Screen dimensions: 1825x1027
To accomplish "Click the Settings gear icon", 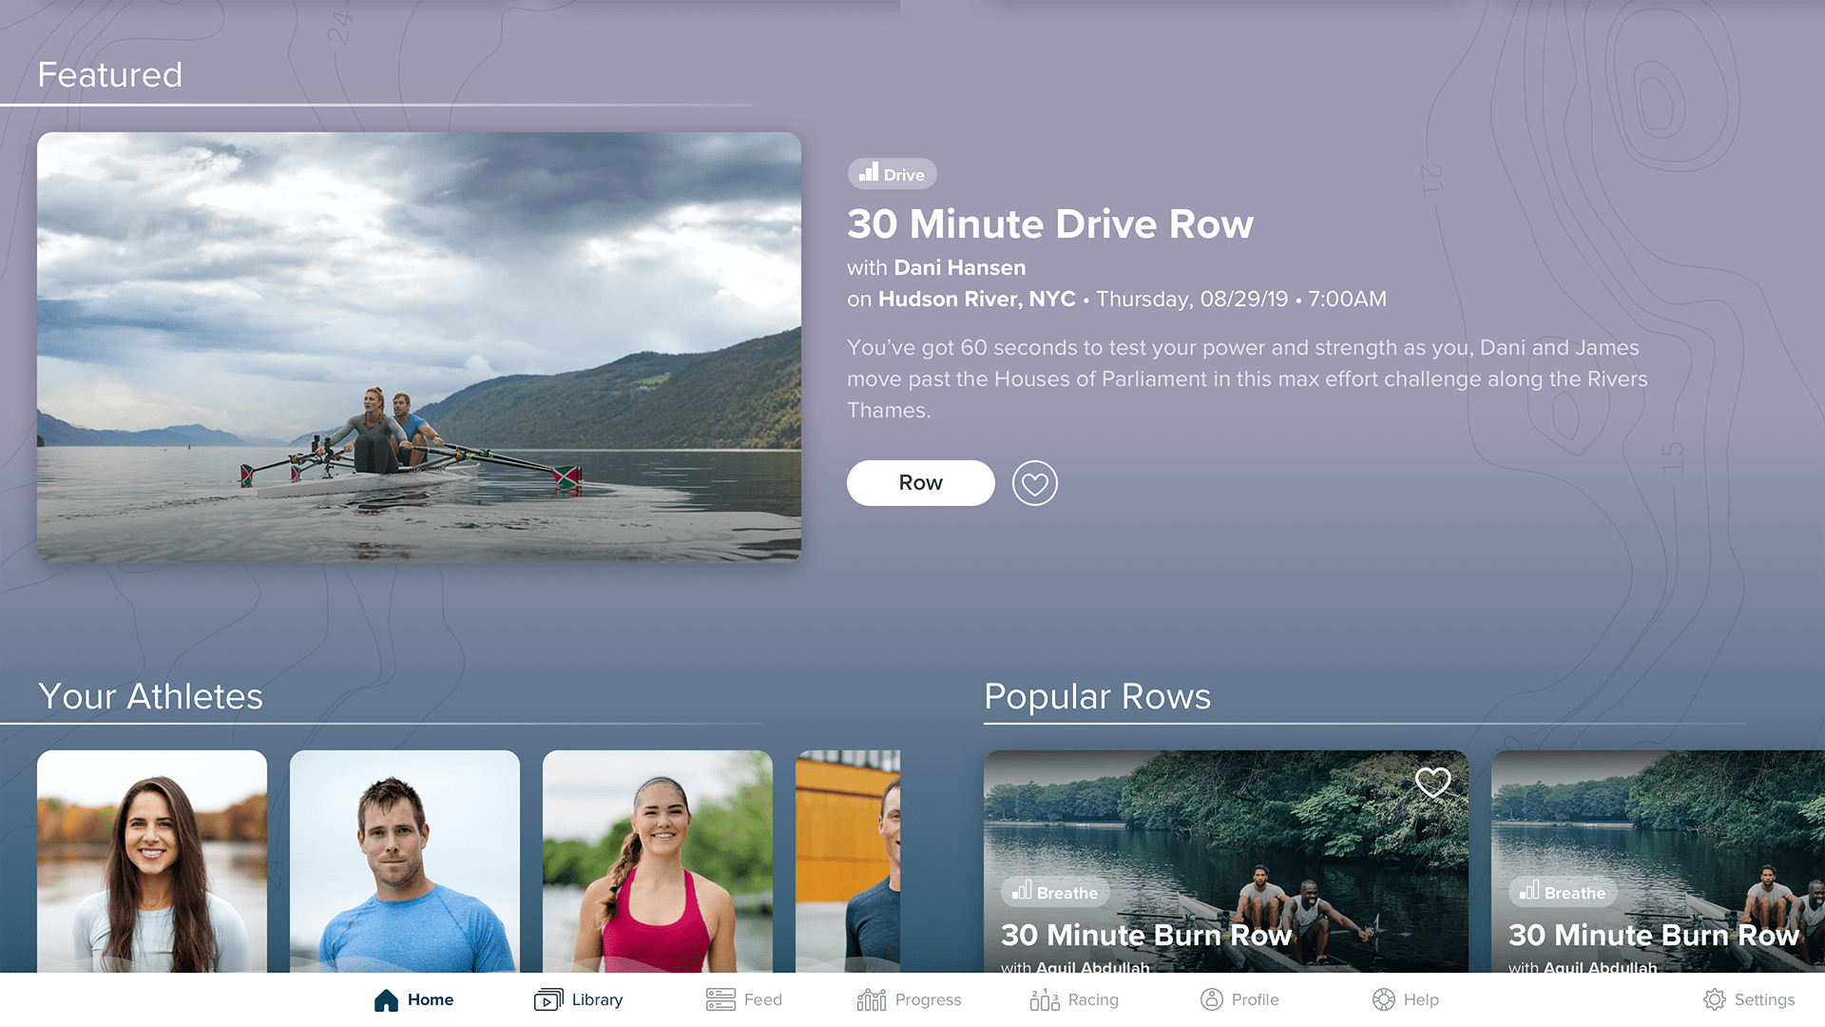I will (x=1714, y=999).
